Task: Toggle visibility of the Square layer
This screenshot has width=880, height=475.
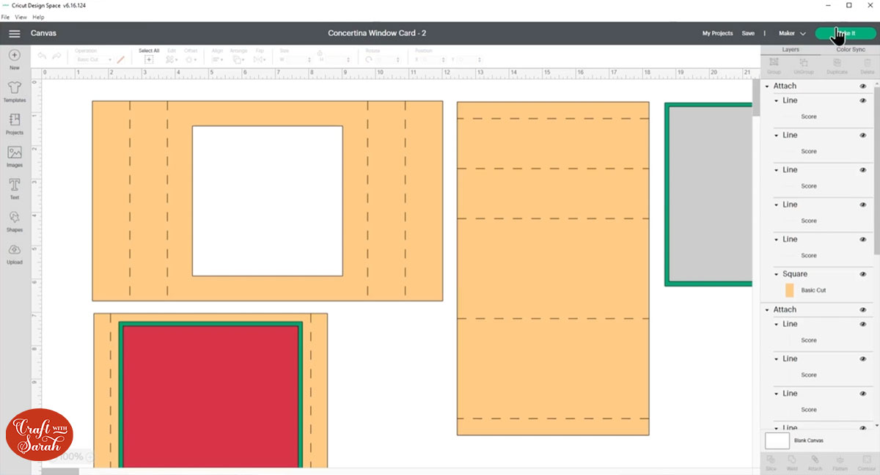Action: [862, 274]
